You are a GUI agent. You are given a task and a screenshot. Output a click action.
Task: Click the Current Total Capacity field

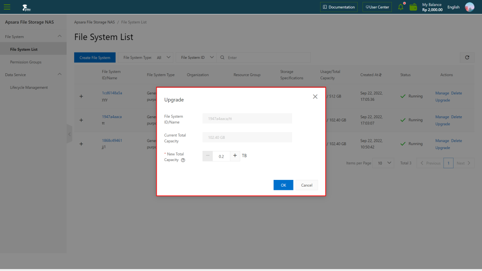247,137
